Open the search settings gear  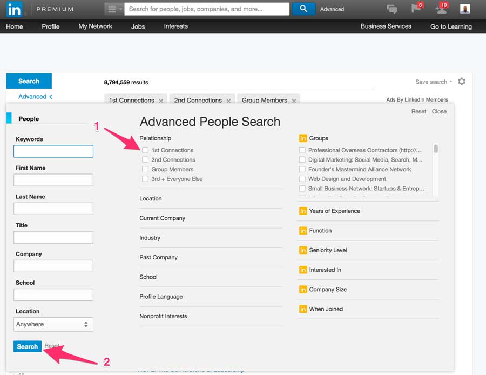(x=462, y=82)
